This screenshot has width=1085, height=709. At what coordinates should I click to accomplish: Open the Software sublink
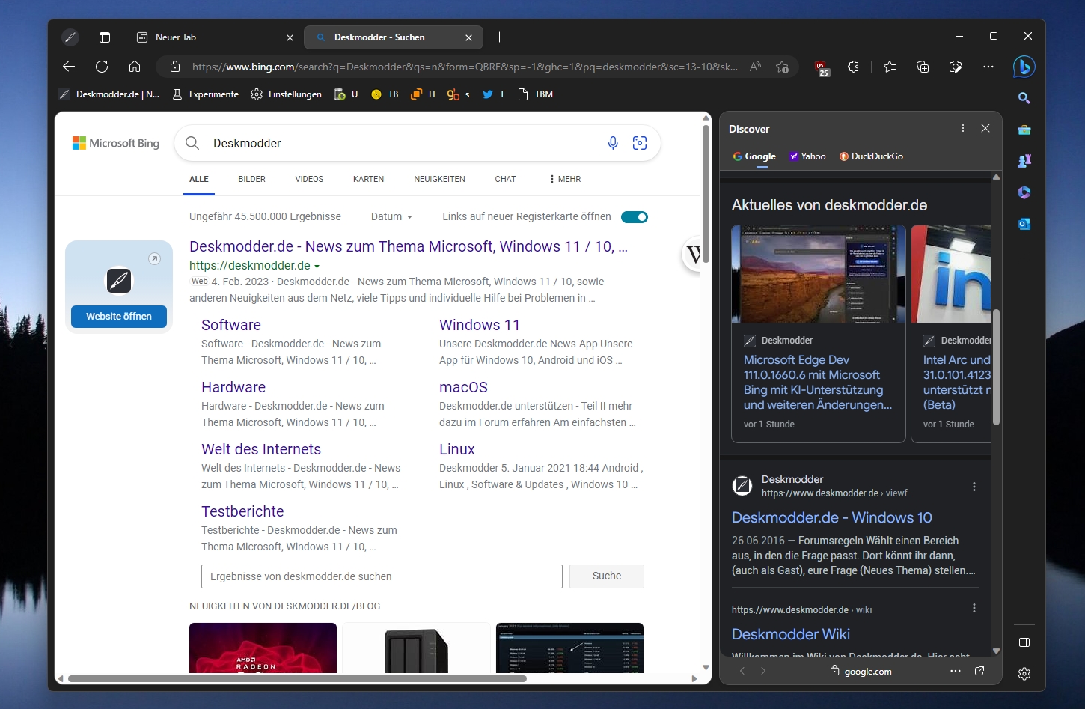click(231, 325)
